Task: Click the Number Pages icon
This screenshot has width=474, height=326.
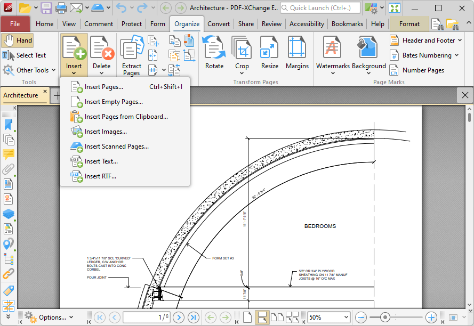Action: click(417, 70)
